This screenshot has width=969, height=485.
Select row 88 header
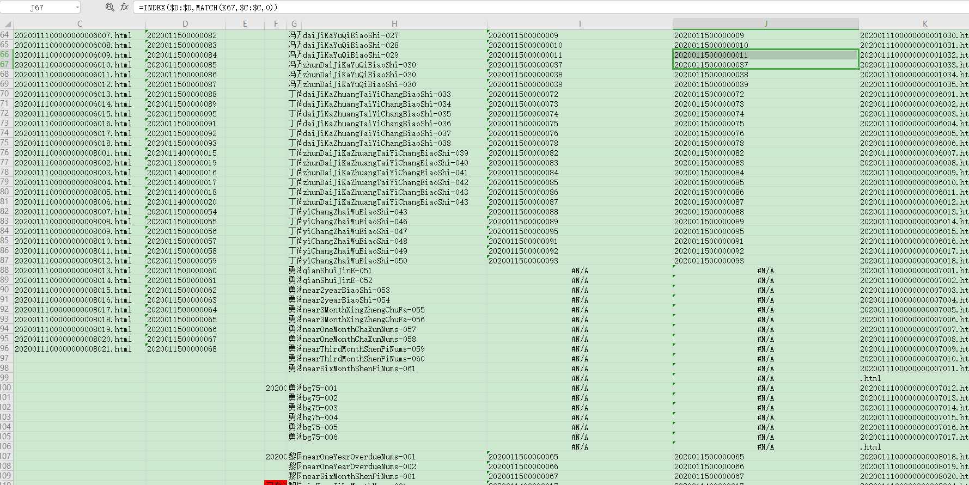click(5, 270)
